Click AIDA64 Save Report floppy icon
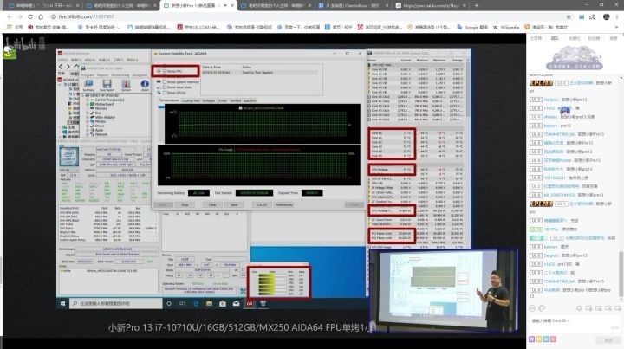This screenshot has height=349, width=624. pos(107,84)
